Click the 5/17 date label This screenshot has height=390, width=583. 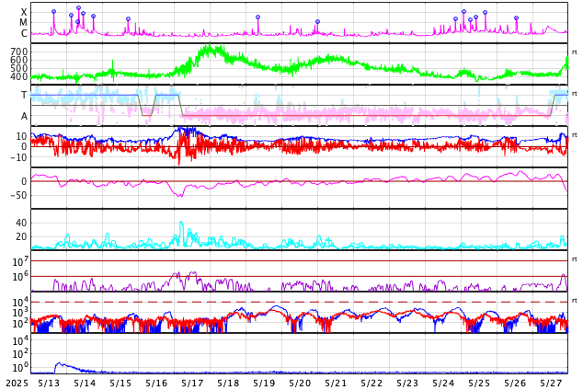pyautogui.click(x=192, y=383)
